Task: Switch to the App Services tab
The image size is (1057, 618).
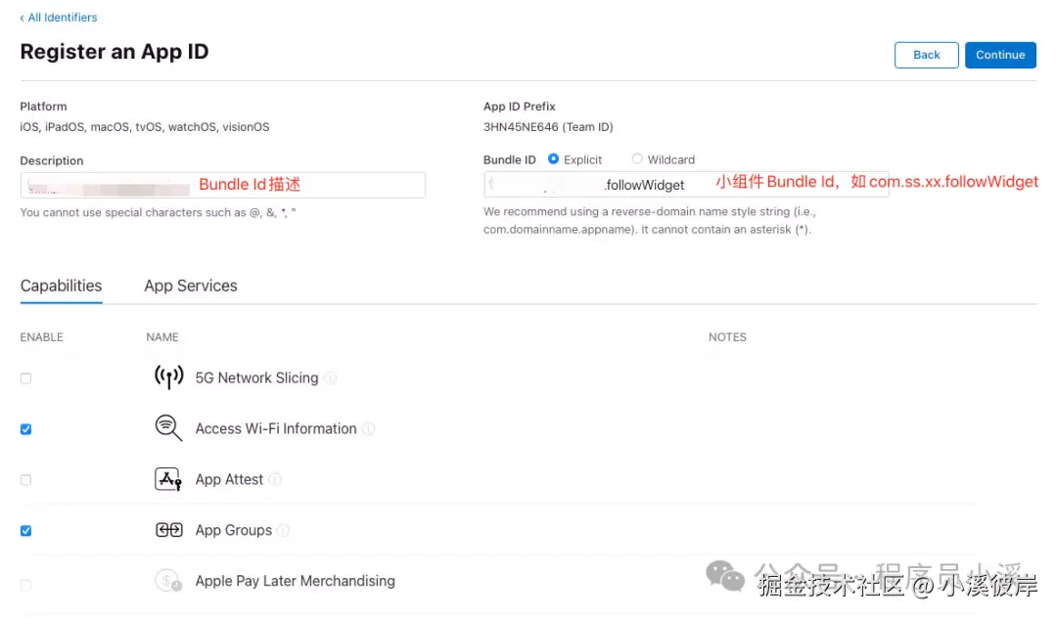Action: pos(191,287)
